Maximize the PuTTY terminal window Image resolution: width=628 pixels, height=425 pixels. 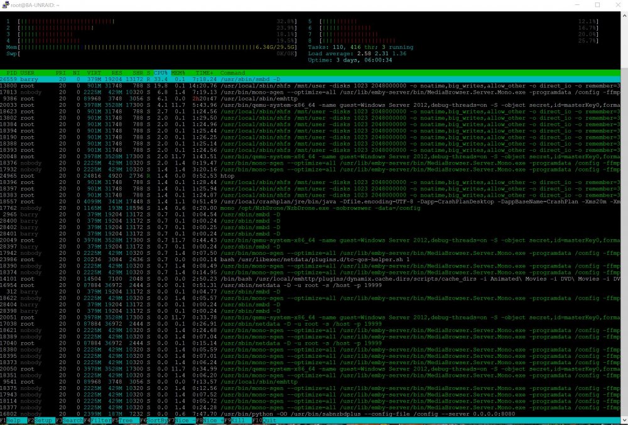pos(597,5)
